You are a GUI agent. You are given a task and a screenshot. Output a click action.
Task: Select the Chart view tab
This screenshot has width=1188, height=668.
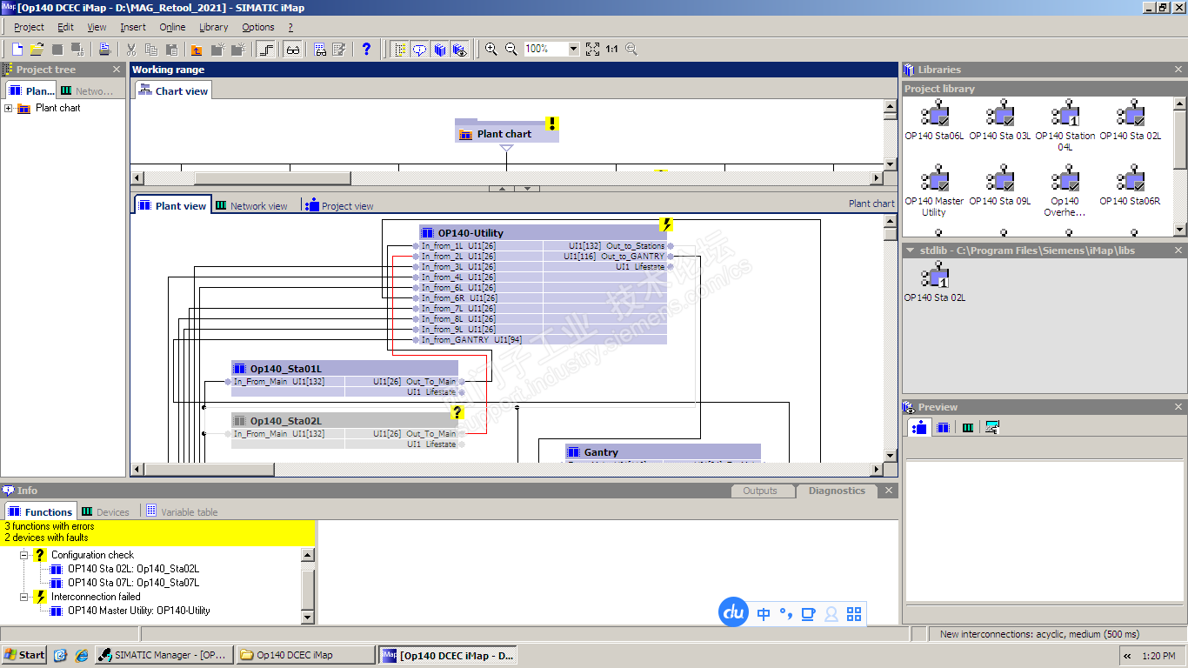pos(173,90)
